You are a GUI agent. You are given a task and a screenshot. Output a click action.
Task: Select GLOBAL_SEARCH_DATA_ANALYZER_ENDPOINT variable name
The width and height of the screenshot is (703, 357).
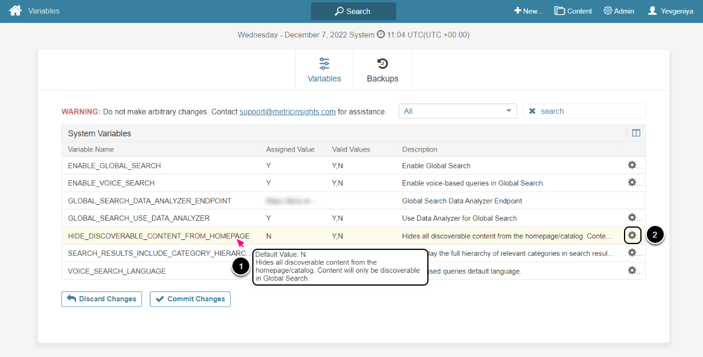(150, 201)
